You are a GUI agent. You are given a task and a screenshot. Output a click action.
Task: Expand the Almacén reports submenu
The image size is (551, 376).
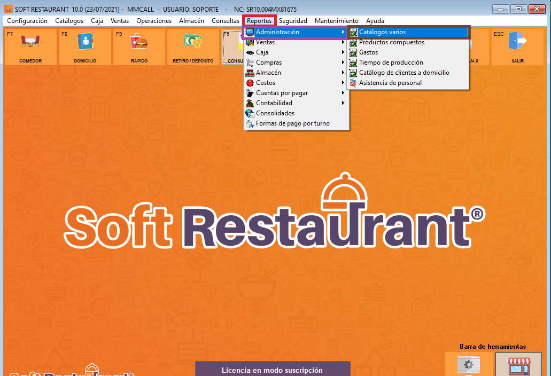click(x=268, y=73)
